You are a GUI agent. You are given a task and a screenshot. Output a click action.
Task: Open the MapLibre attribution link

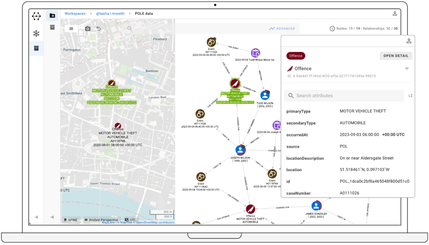tap(108, 223)
